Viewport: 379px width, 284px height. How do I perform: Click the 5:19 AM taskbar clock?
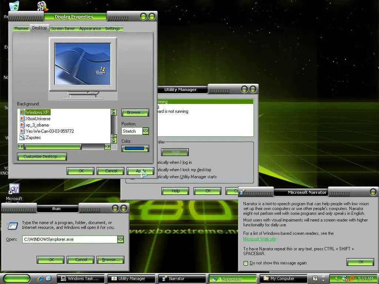(365, 278)
